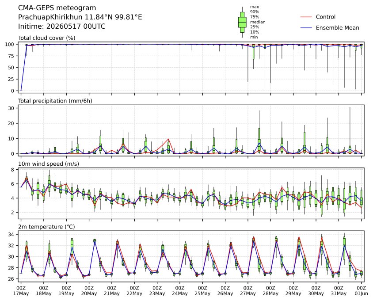This screenshot has height=301, width=373.
Task: Click the 00Z 25May x-axis tick label
Action: (x=202, y=291)
